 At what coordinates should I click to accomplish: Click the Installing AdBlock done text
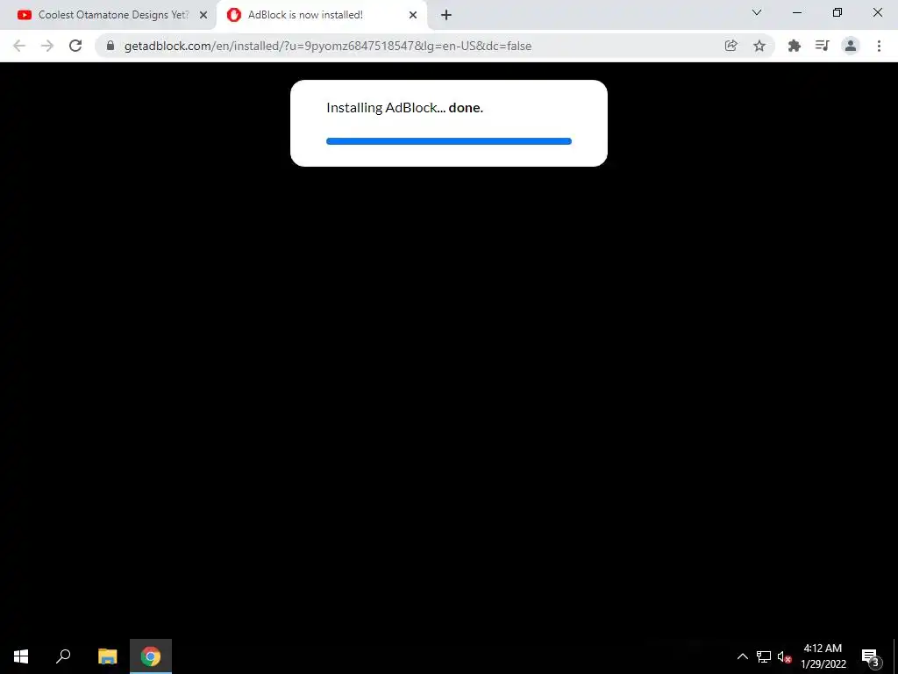404,108
